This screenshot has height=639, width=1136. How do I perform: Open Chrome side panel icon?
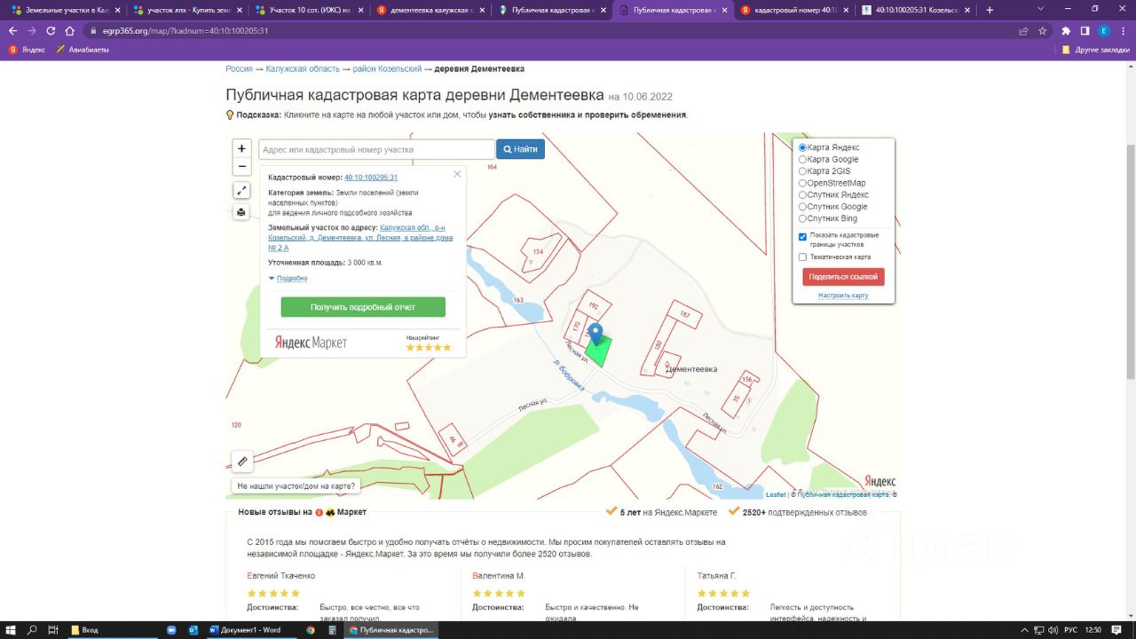click(x=1085, y=30)
